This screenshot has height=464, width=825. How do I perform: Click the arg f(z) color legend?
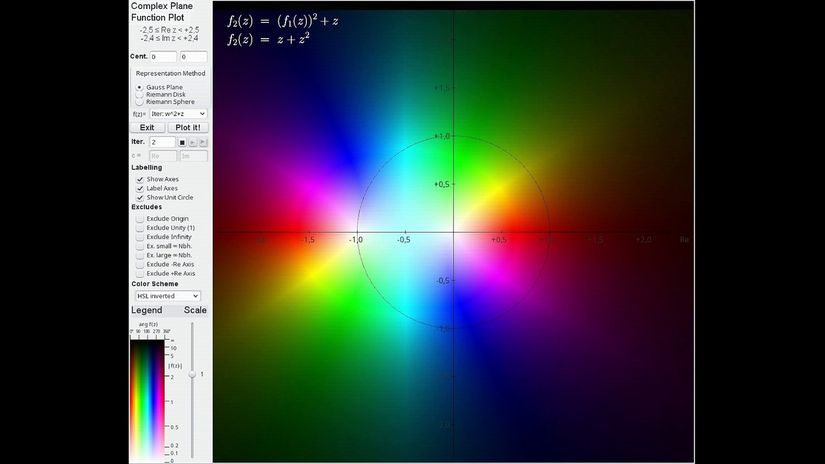coord(148,400)
